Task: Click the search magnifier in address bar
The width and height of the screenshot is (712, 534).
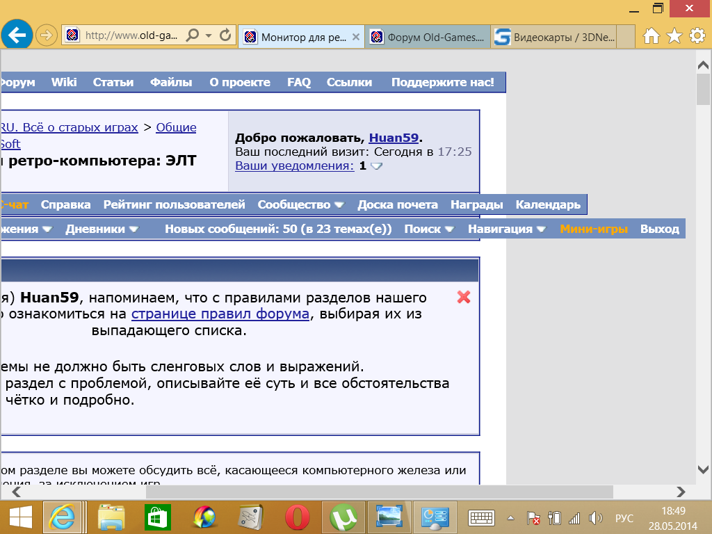Action: tap(193, 35)
